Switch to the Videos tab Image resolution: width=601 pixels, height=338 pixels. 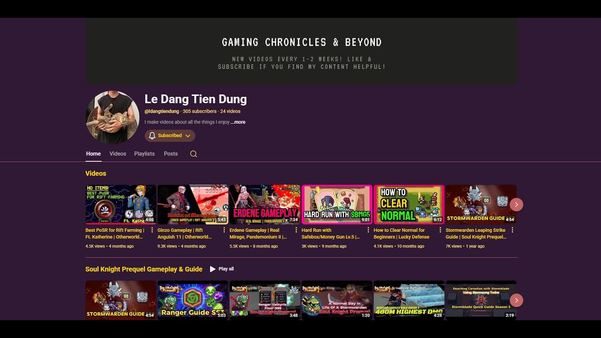click(x=118, y=154)
